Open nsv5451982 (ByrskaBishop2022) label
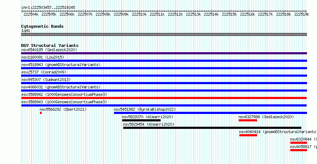This screenshot has width=317, height=164. click(145, 109)
